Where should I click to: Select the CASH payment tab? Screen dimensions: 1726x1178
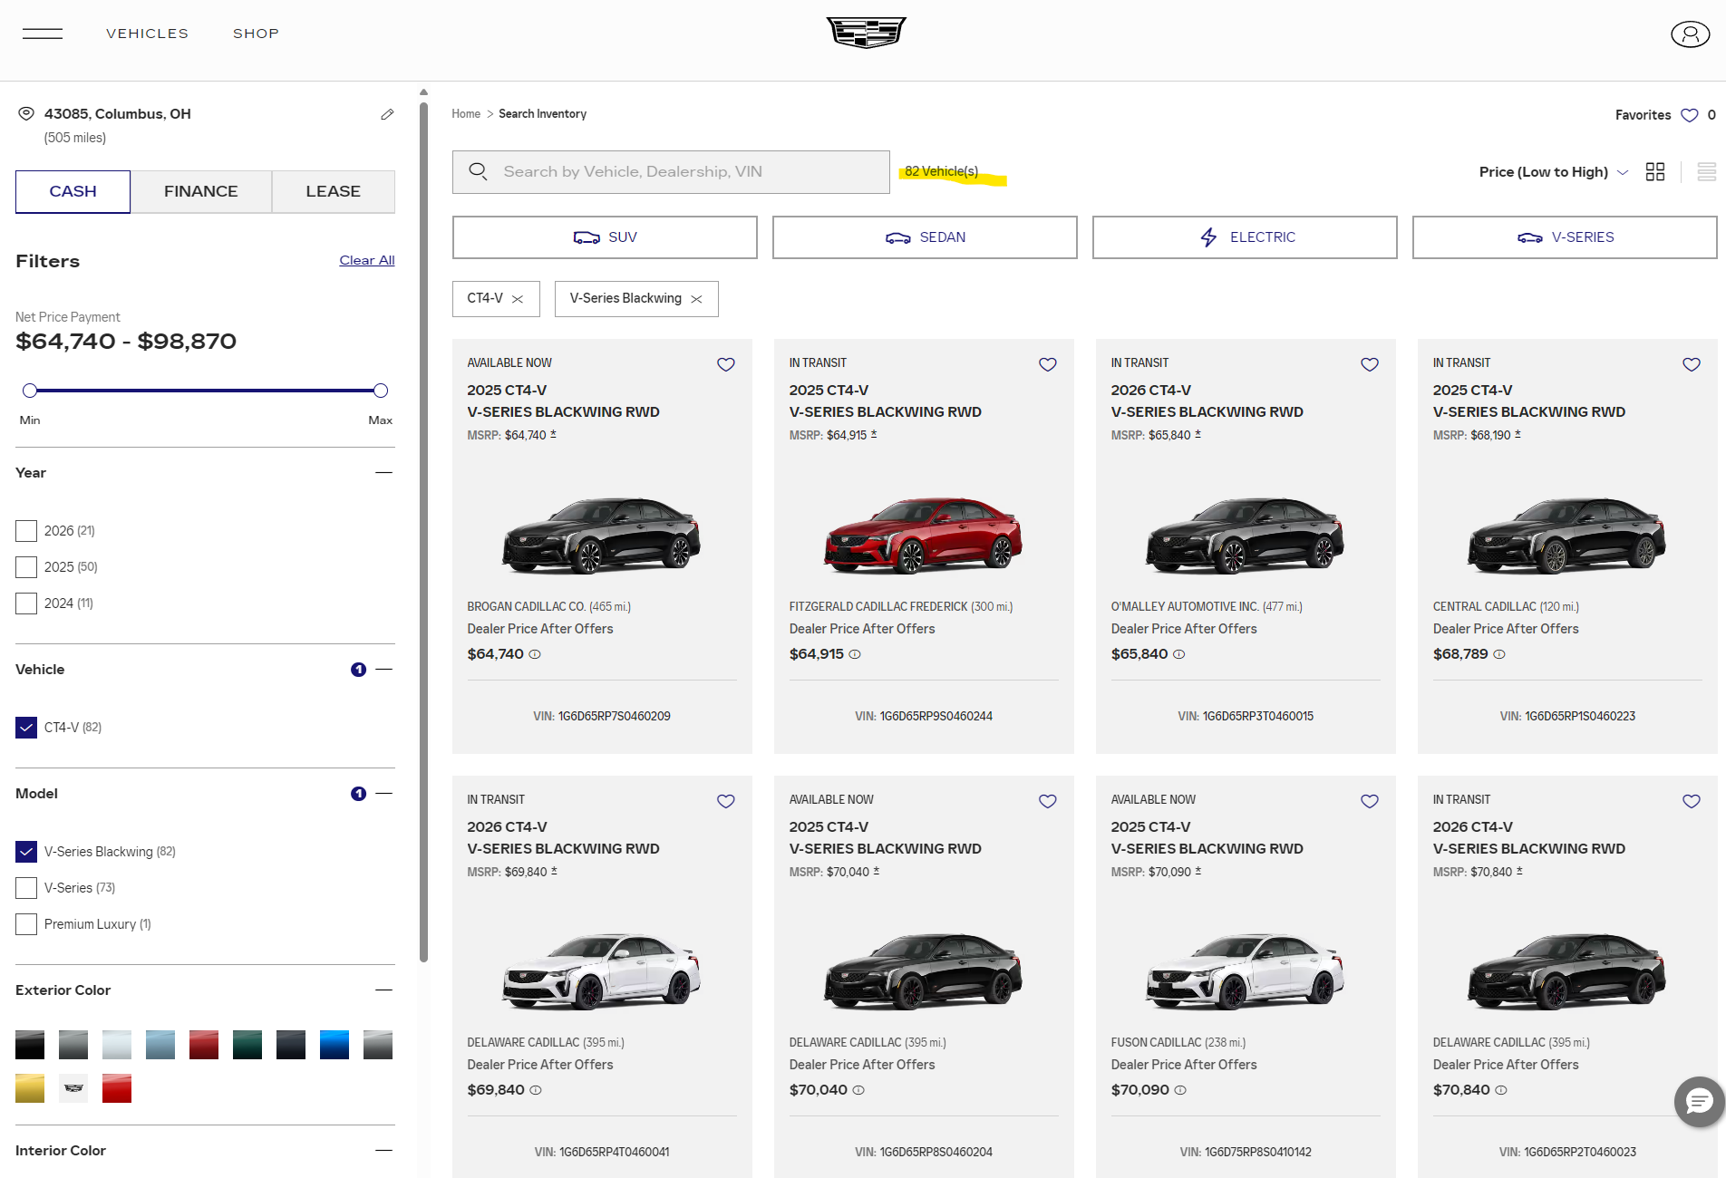(73, 192)
